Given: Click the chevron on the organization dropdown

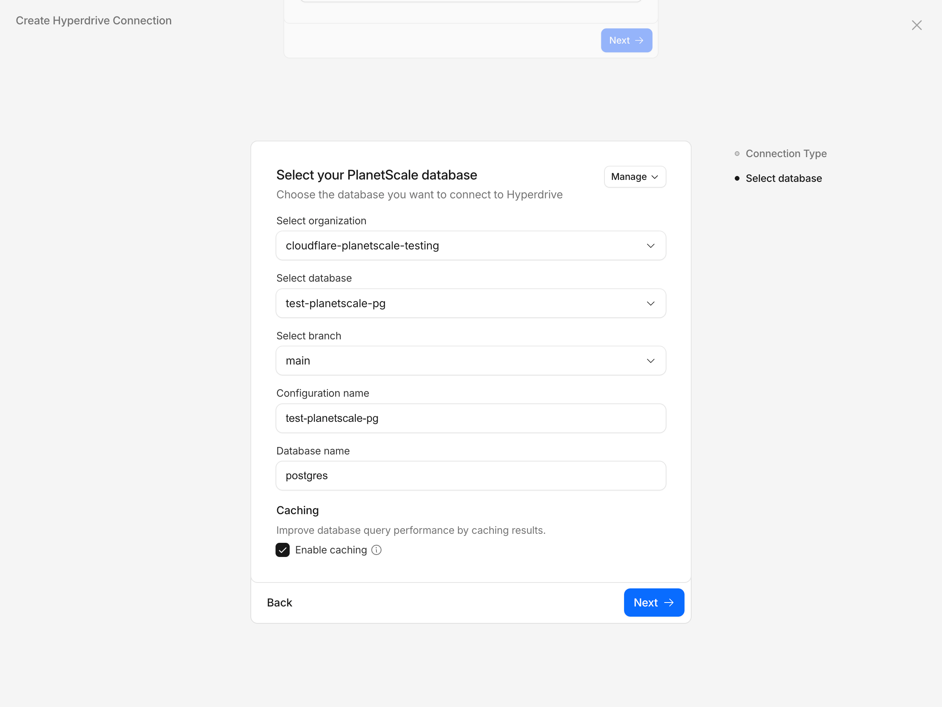Looking at the screenshot, I should 650,245.
